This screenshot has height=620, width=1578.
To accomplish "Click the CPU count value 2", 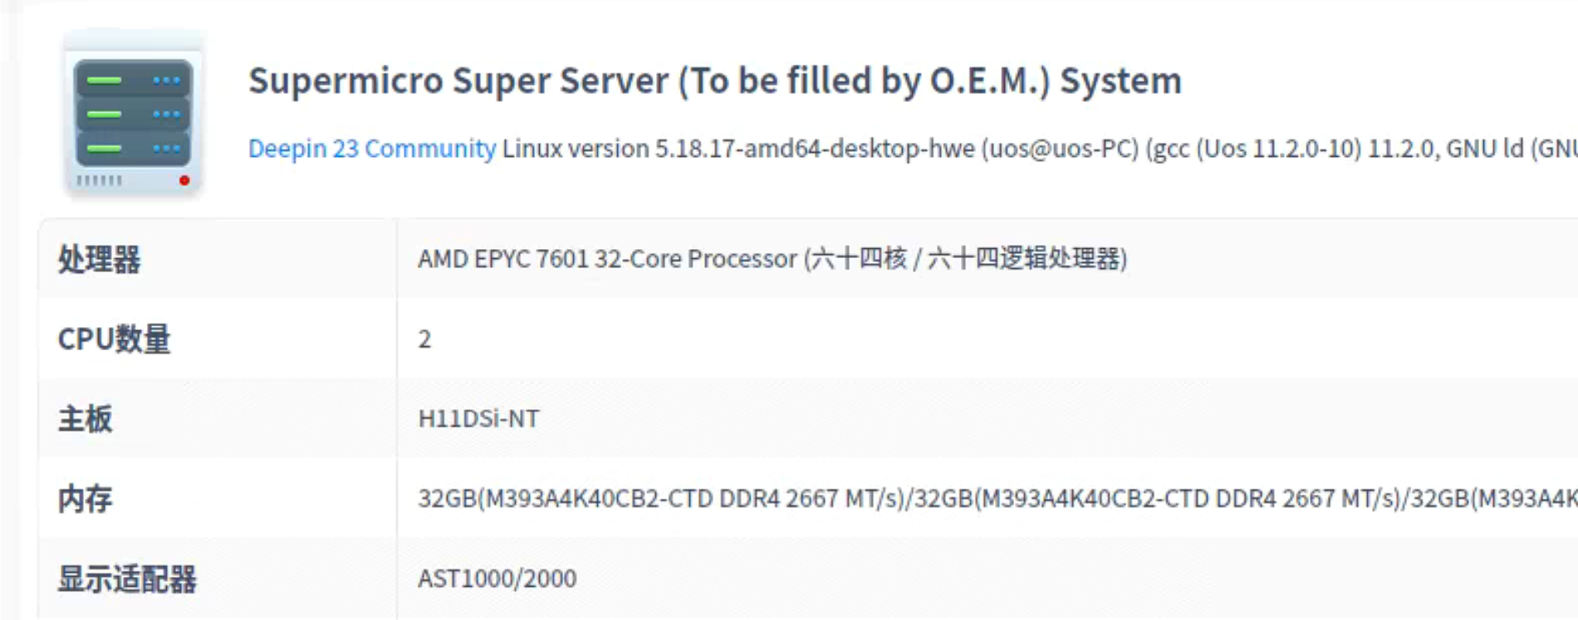I will pyautogui.click(x=424, y=339).
